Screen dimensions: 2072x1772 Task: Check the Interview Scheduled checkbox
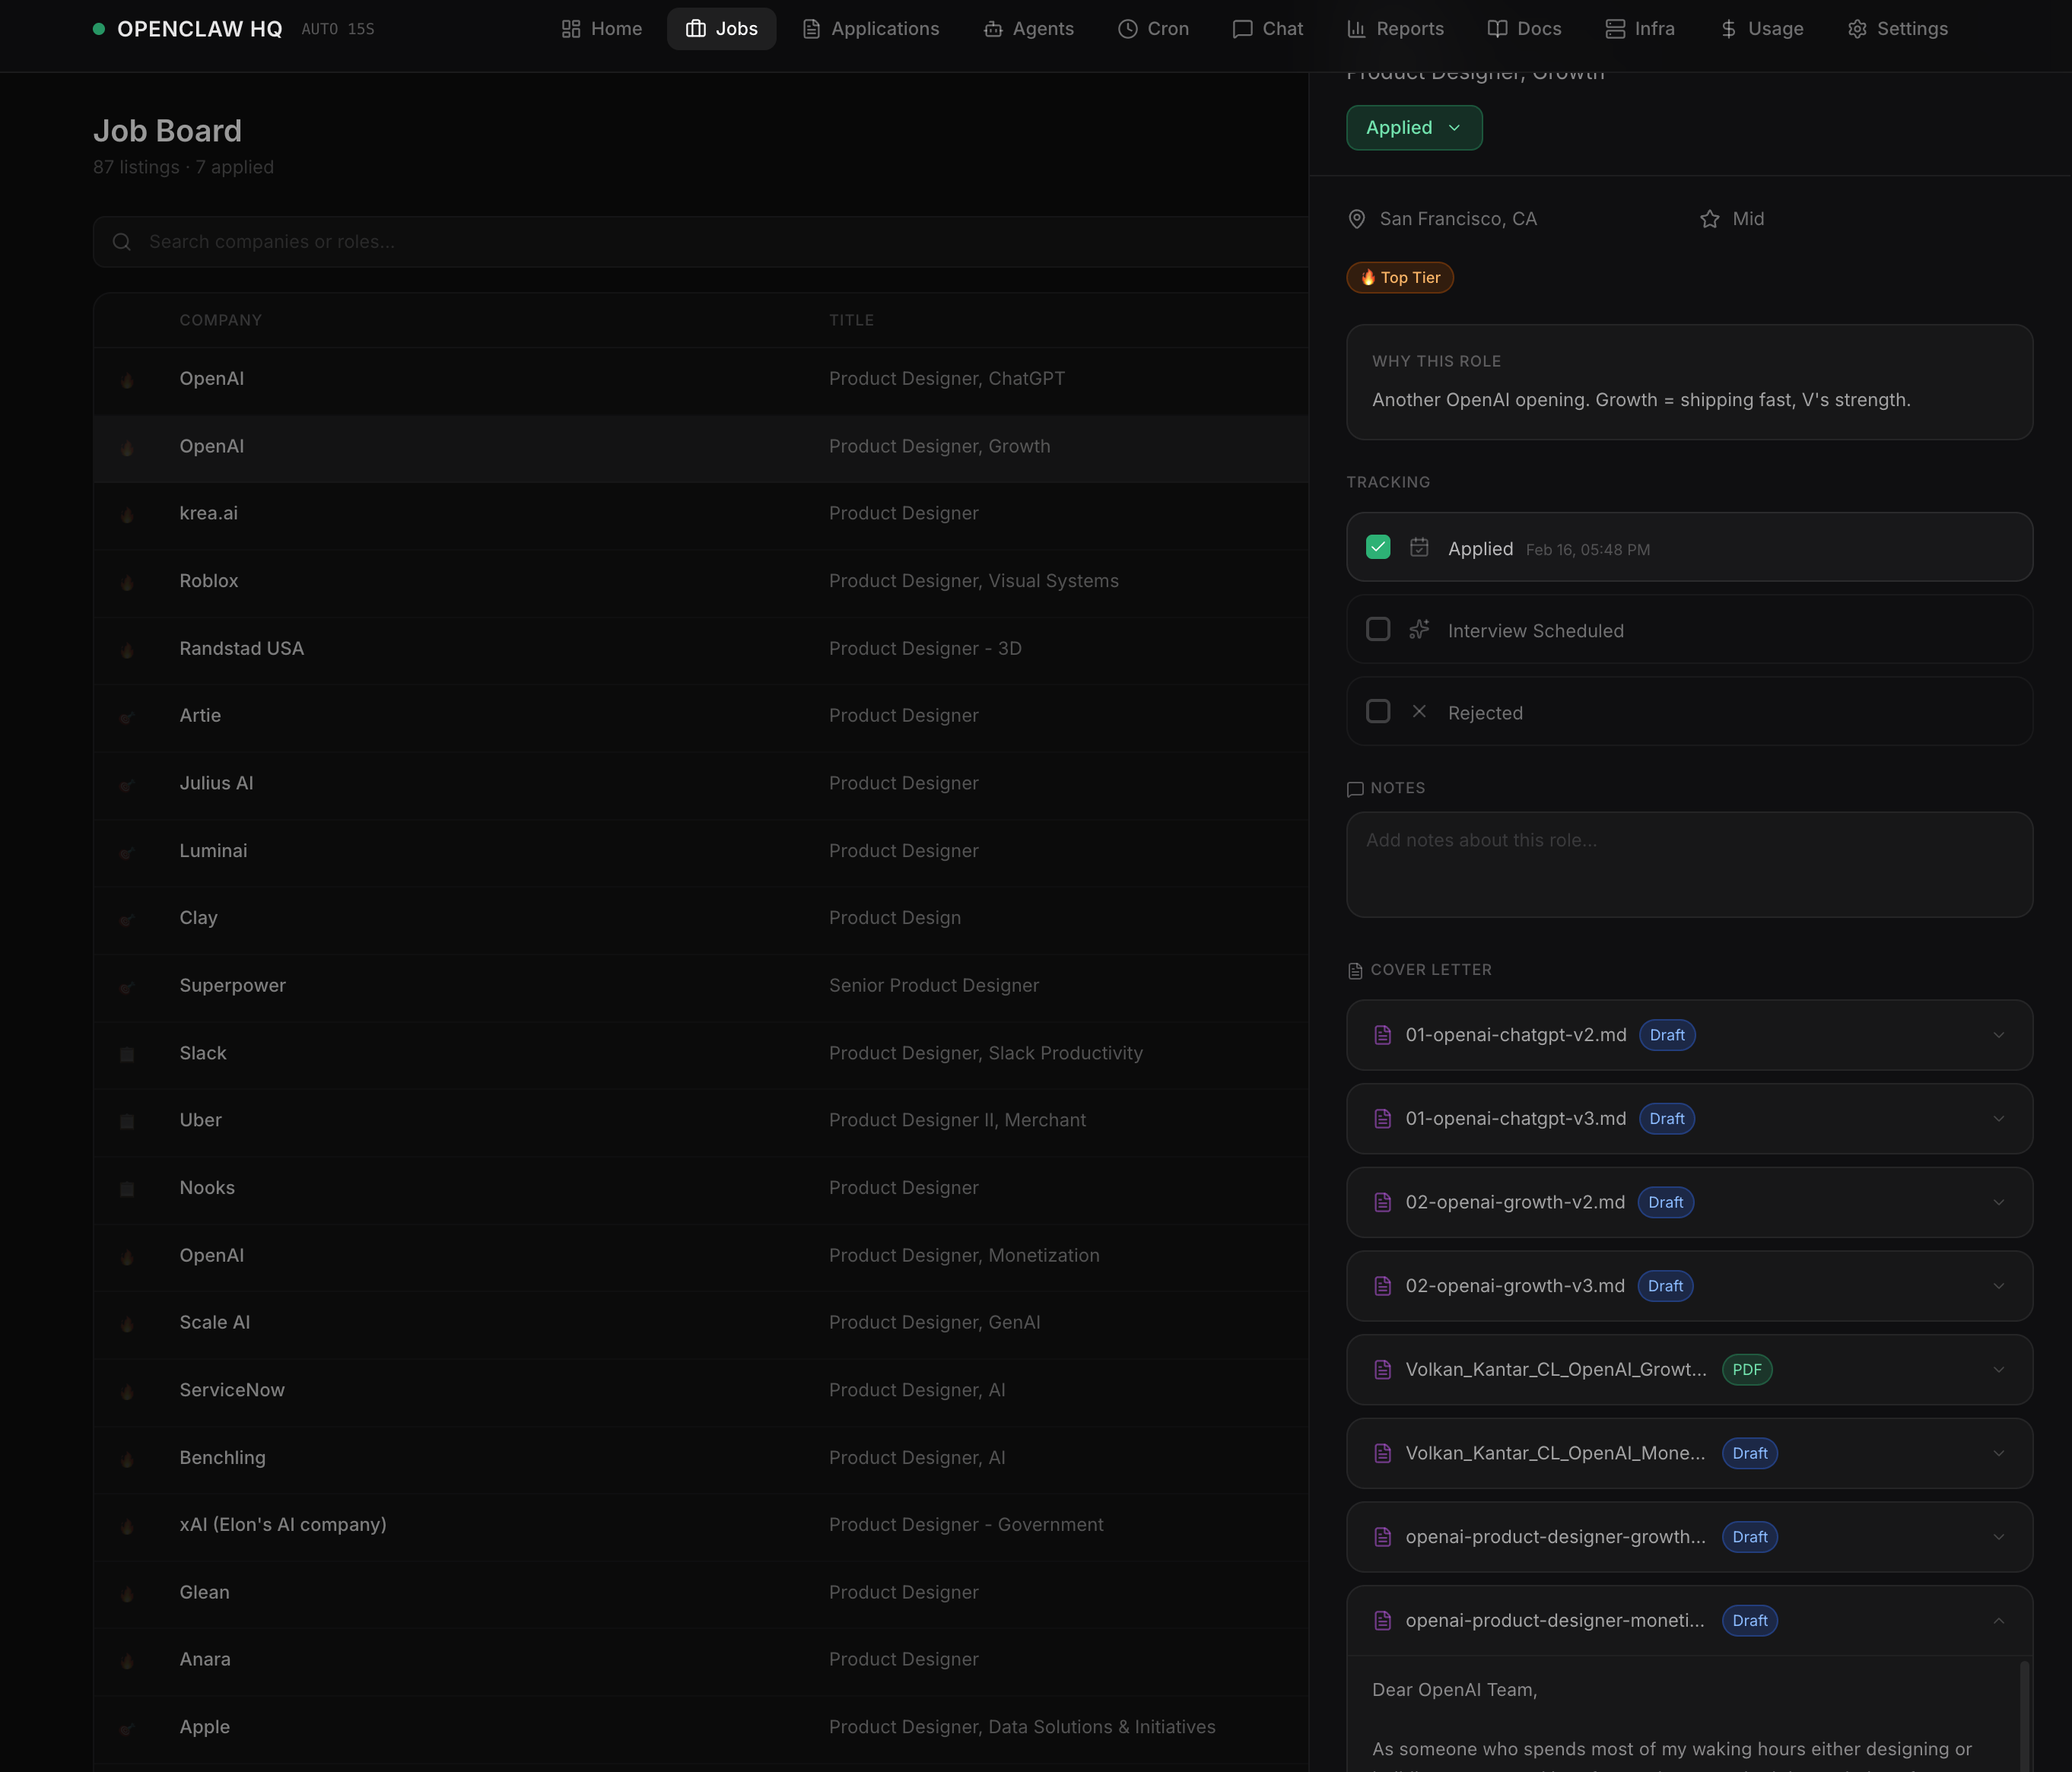tap(1378, 629)
